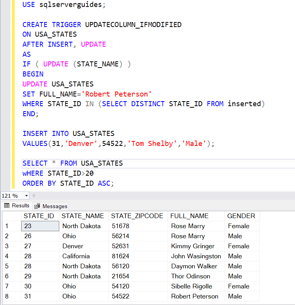This screenshot has height=305, width=295.
Task: Click the cell with STATE_ID 23
Action: point(40,226)
